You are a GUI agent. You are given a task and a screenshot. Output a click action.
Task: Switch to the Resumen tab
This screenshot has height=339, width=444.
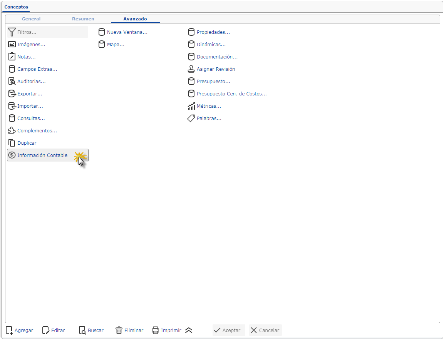click(83, 19)
